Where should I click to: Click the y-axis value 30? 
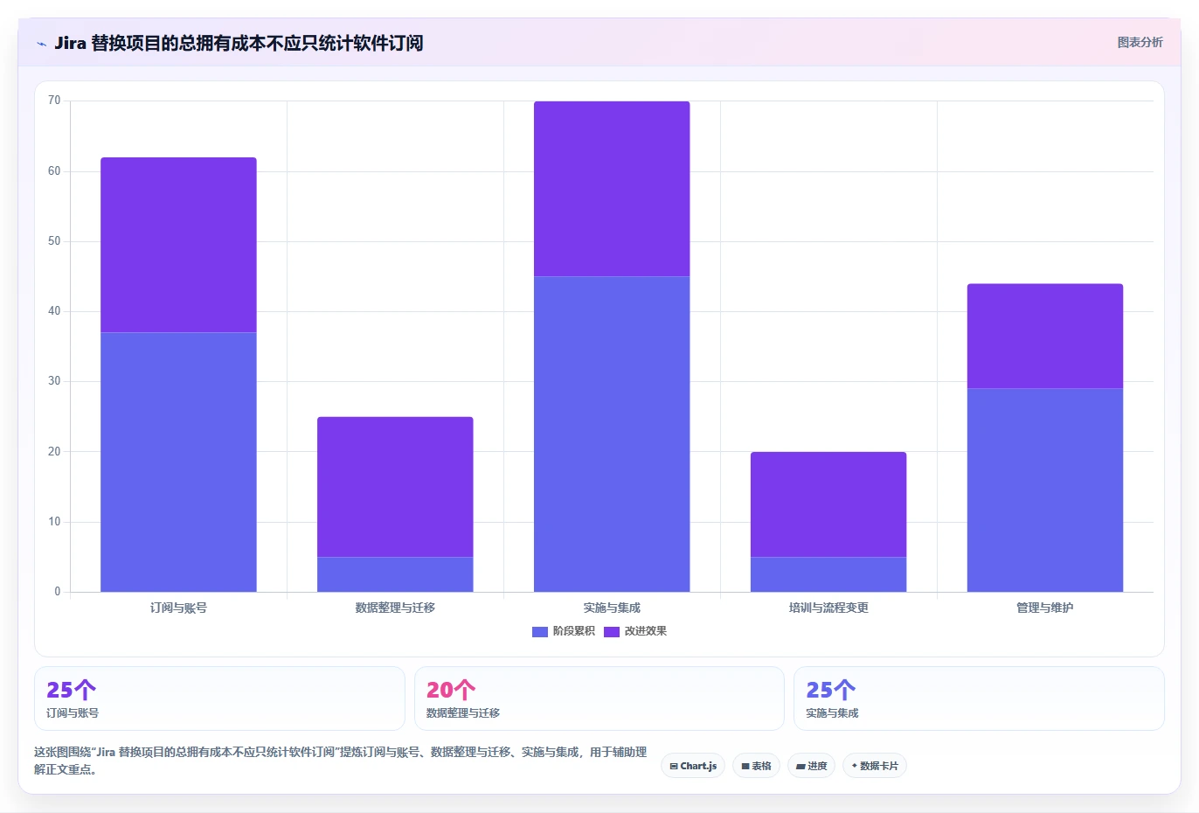(x=54, y=381)
